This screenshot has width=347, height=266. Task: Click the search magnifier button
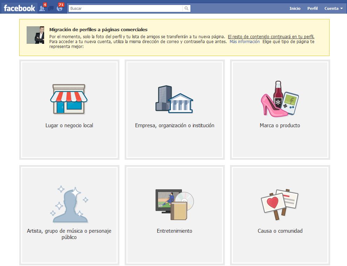coord(187,8)
